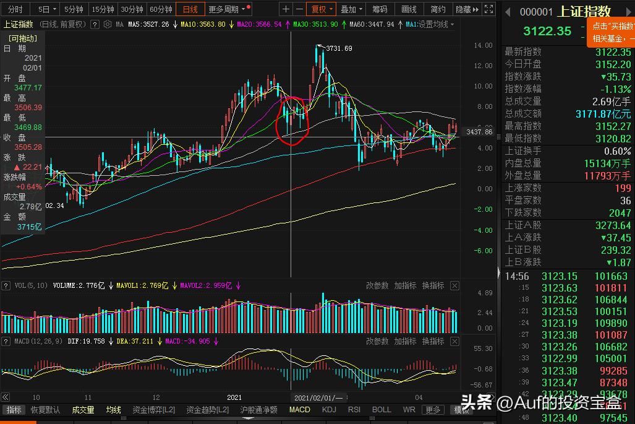
Task: Close the VOL indicator panel
Action: tap(455, 286)
